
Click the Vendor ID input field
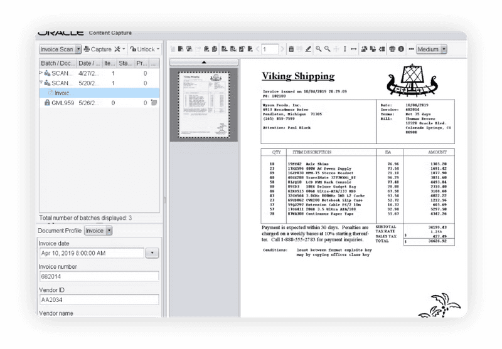99,299
